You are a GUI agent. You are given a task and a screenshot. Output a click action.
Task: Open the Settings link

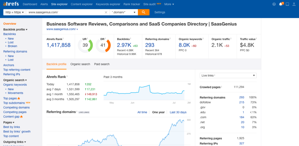(160, 12)
